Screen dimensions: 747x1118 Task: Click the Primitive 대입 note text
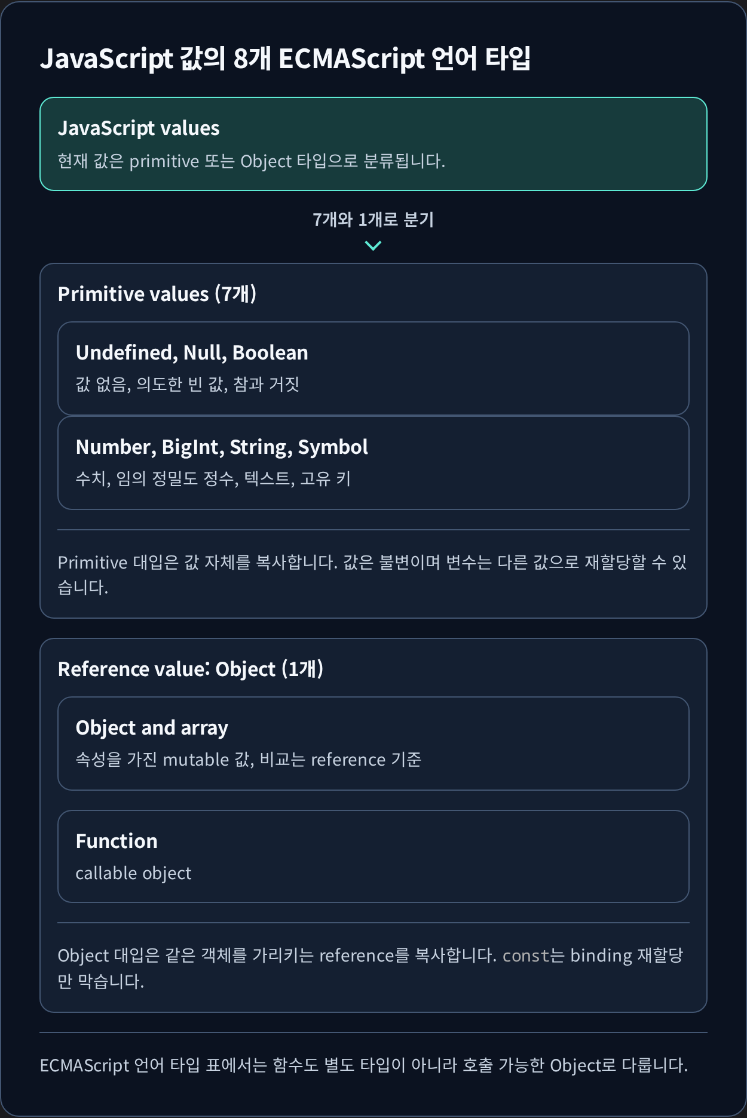[372, 575]
